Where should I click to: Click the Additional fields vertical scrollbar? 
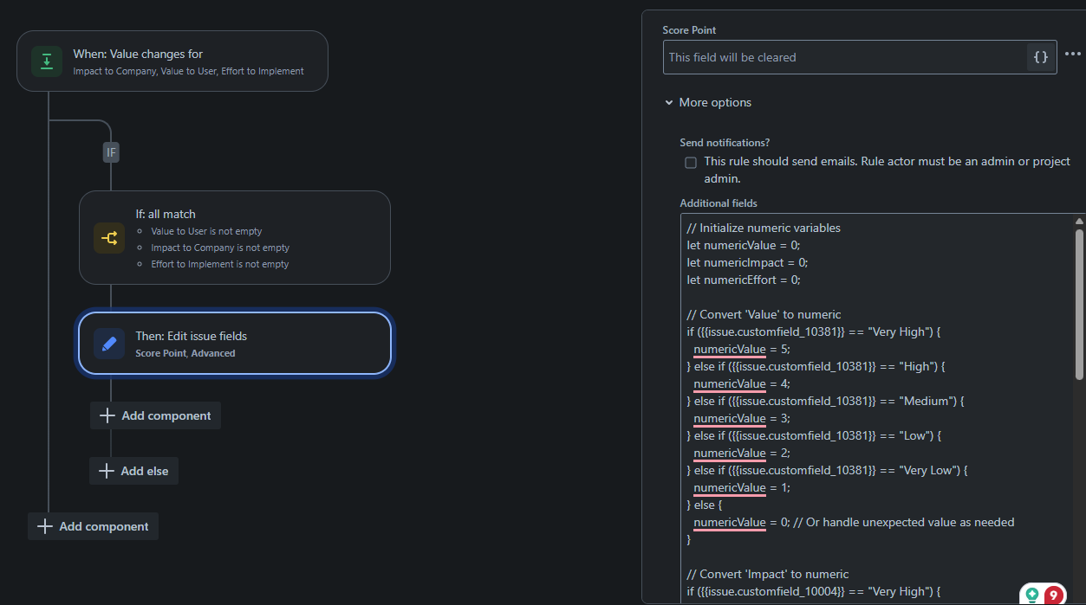[x=1079, y=303]
